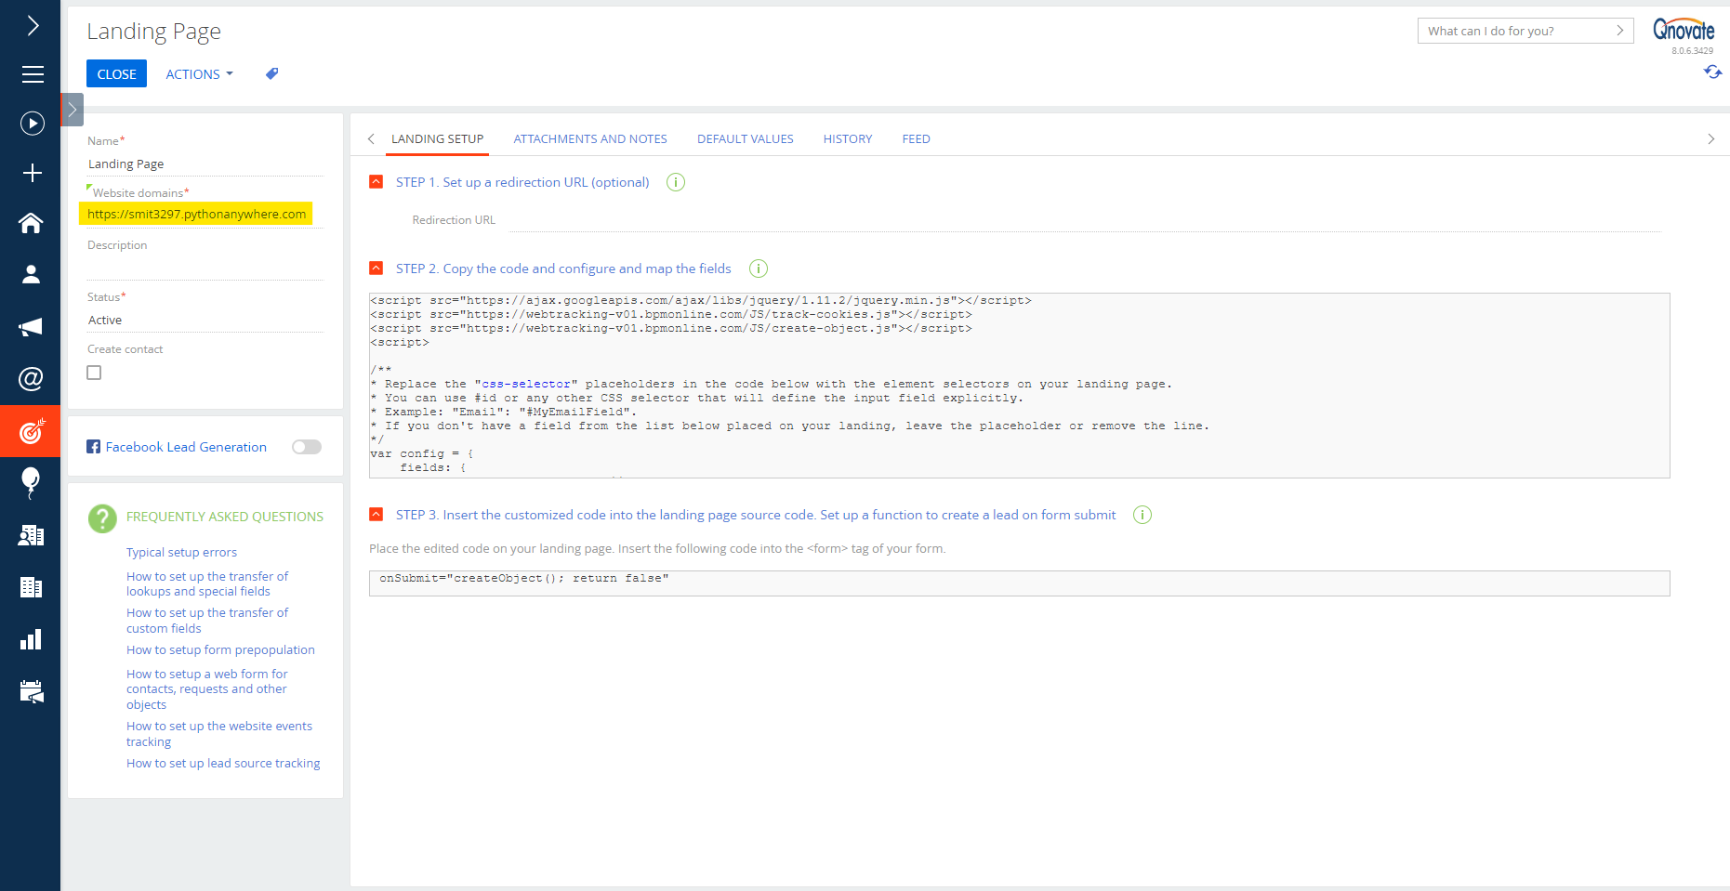Click the Frequently Asked Questions heading
The width and height of the screenshot is (1730, 891).
[225, 517]
